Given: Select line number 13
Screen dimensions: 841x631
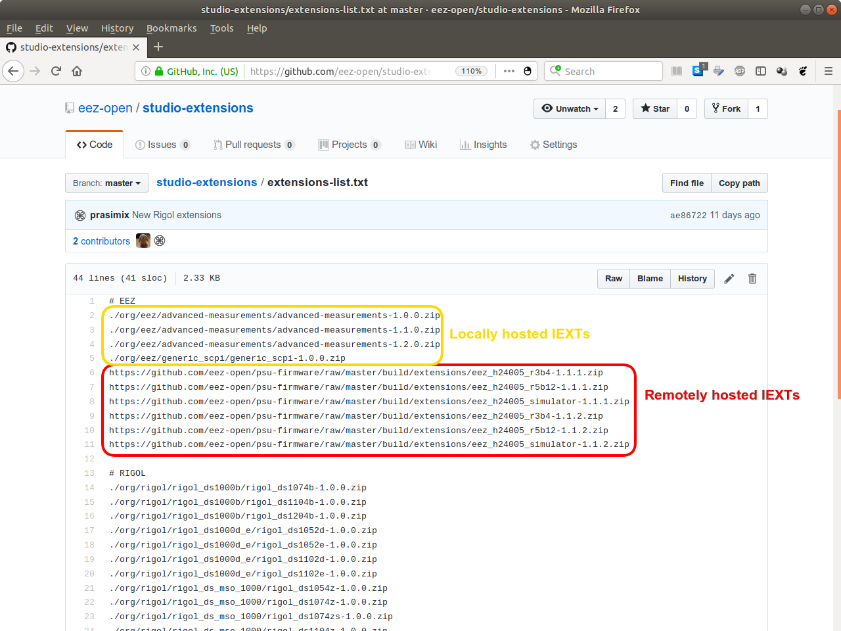Looking at the screenshot, I should pyautogui.click(x=89, y=473).
